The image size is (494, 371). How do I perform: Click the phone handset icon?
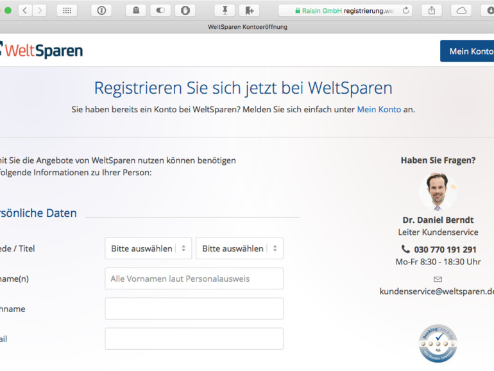pyautogui.click(x=405, y=249)
